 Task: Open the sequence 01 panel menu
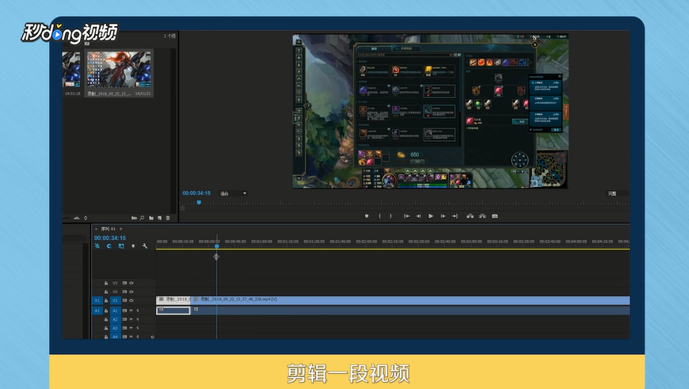click(x=121, y=229)
